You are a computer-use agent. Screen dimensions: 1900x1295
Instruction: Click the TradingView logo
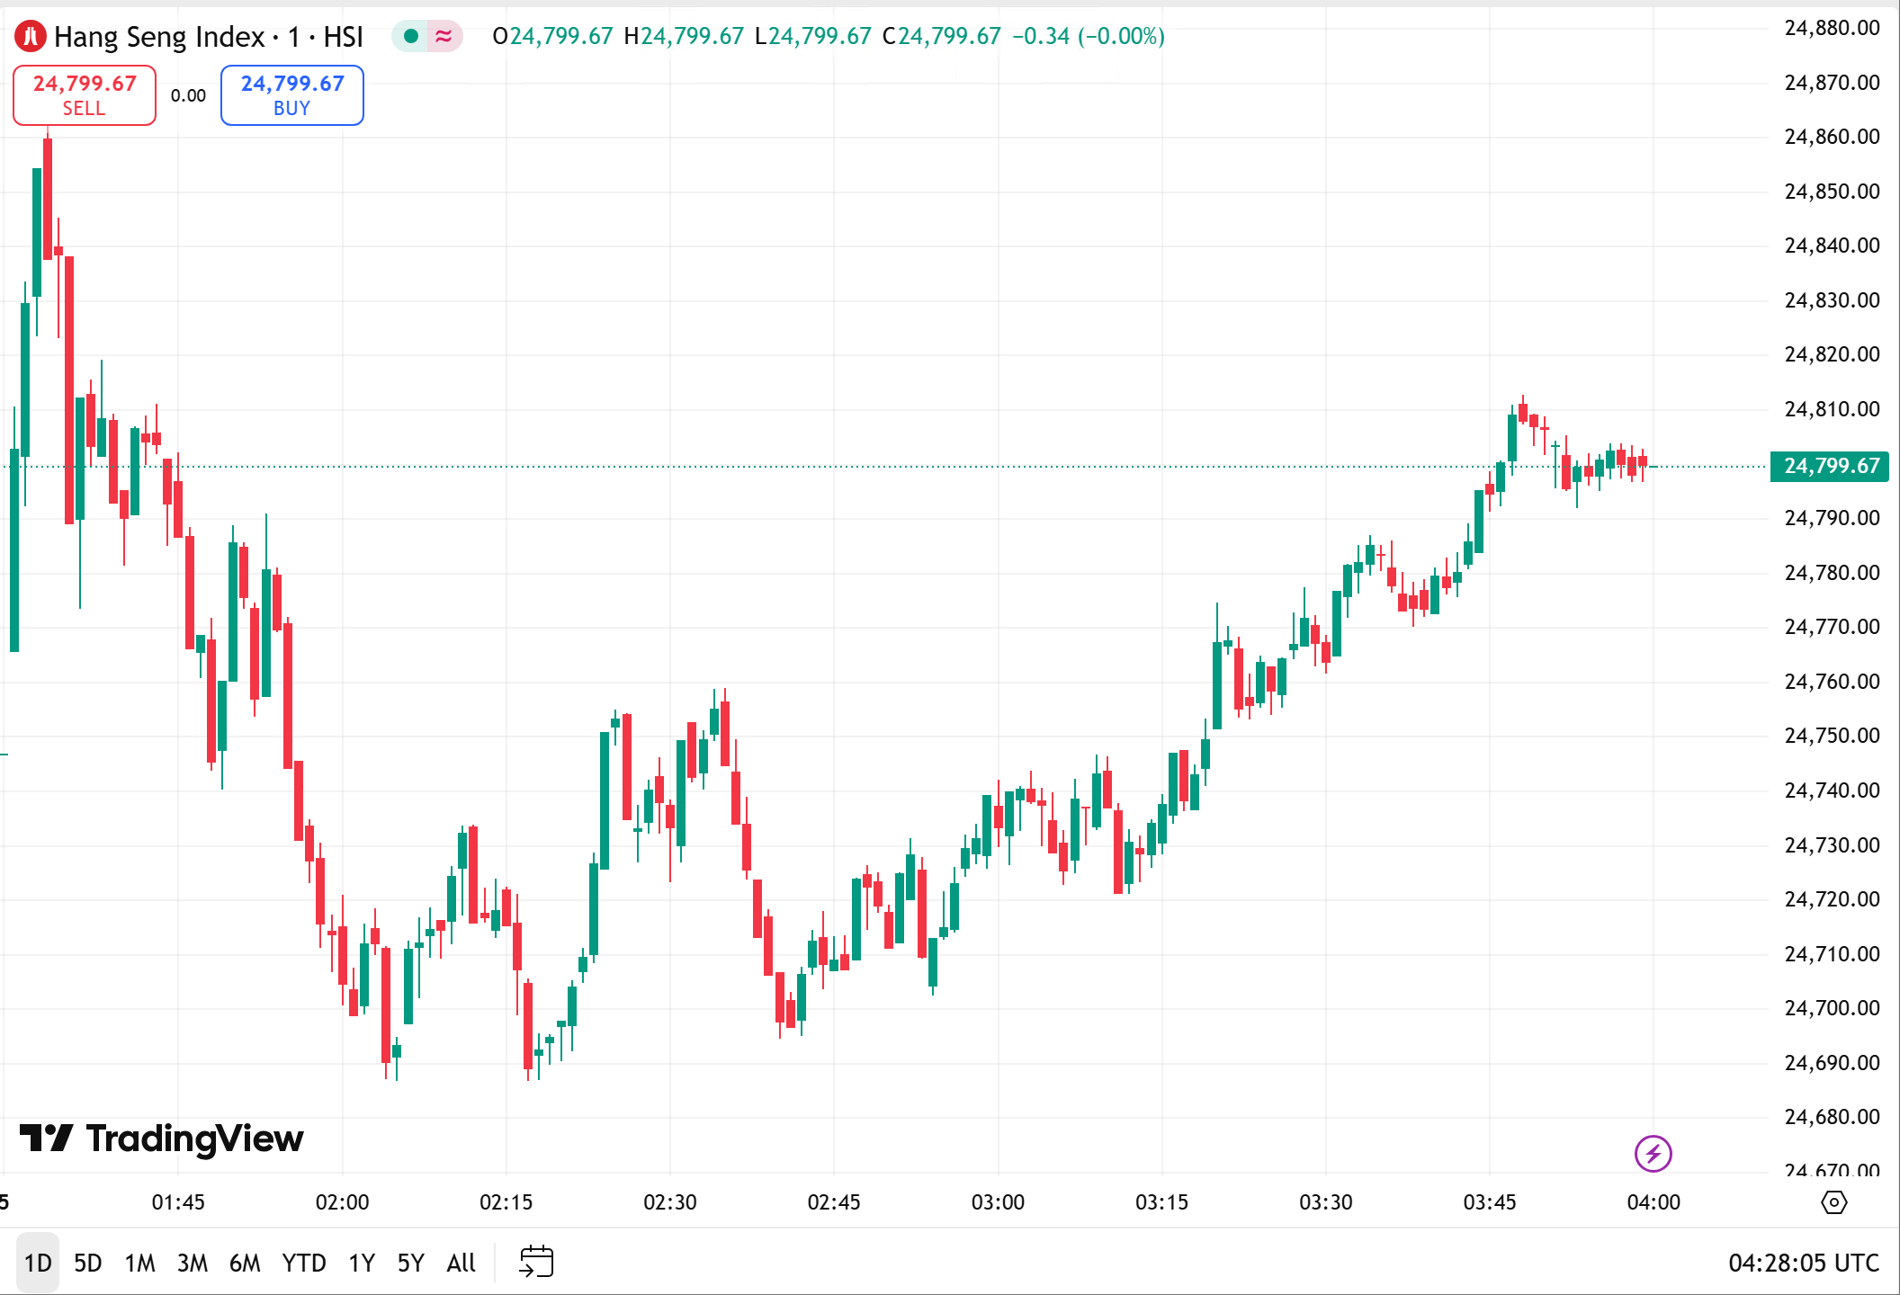click(x=162, y=1139)
